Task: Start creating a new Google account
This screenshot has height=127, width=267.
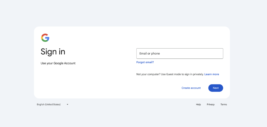Action: [191, 88]
